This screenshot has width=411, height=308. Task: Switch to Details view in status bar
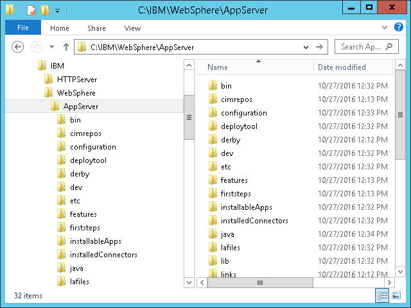(x=382, y=295)
